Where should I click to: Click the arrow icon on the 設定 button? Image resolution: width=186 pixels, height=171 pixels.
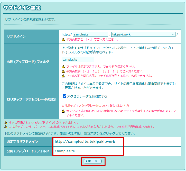(86, 161)
